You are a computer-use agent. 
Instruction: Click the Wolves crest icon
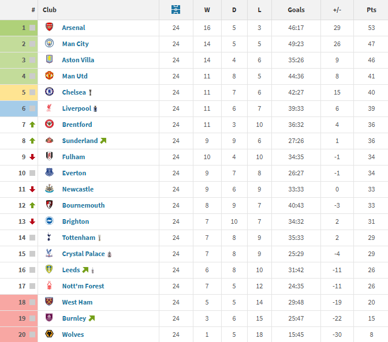(x=50, y=335)
